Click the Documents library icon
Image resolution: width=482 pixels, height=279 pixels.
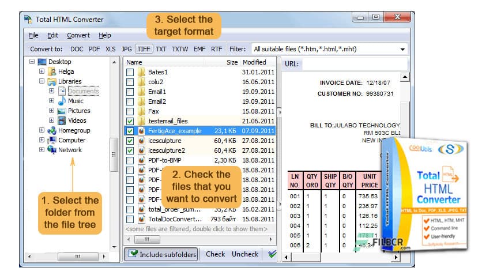coord(62,91)
